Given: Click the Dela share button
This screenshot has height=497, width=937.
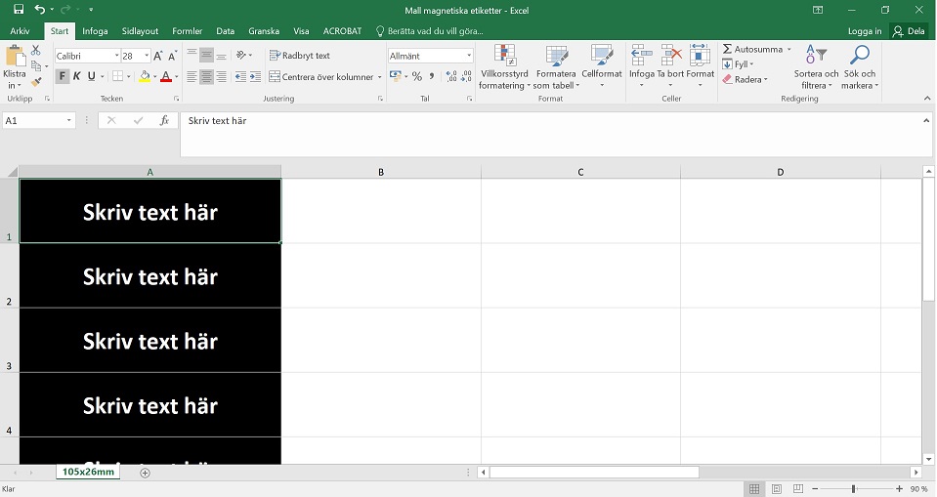Looking at the screenshot, I should (x=909, y=30).
